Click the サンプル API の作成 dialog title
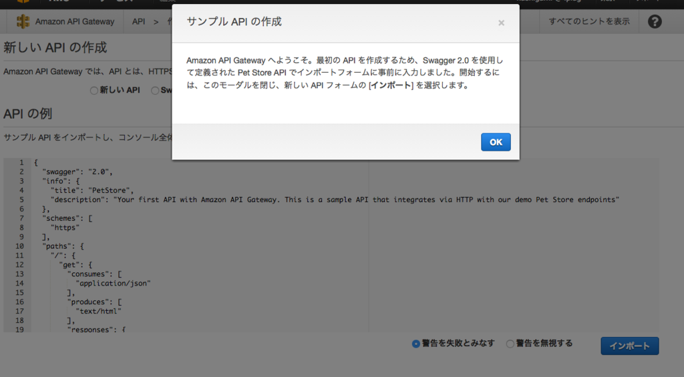684x377 pixels. click(x=234, y=22)
